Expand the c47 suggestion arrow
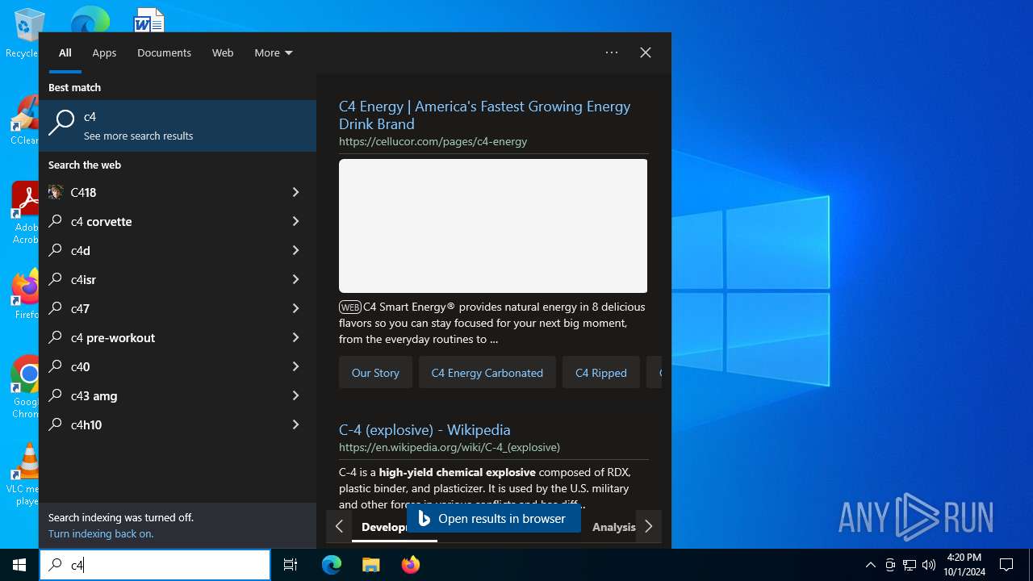The image size is (1033, 581). [x=295, y=308]
